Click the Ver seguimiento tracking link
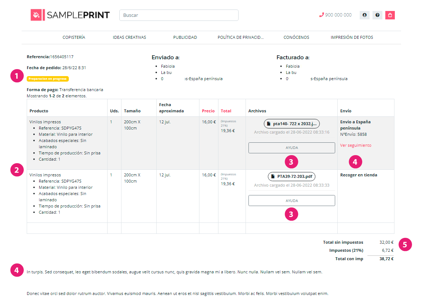 pos(356,145)
